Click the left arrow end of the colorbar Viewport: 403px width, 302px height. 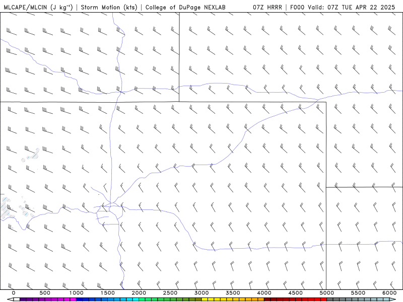coord(10,299)
